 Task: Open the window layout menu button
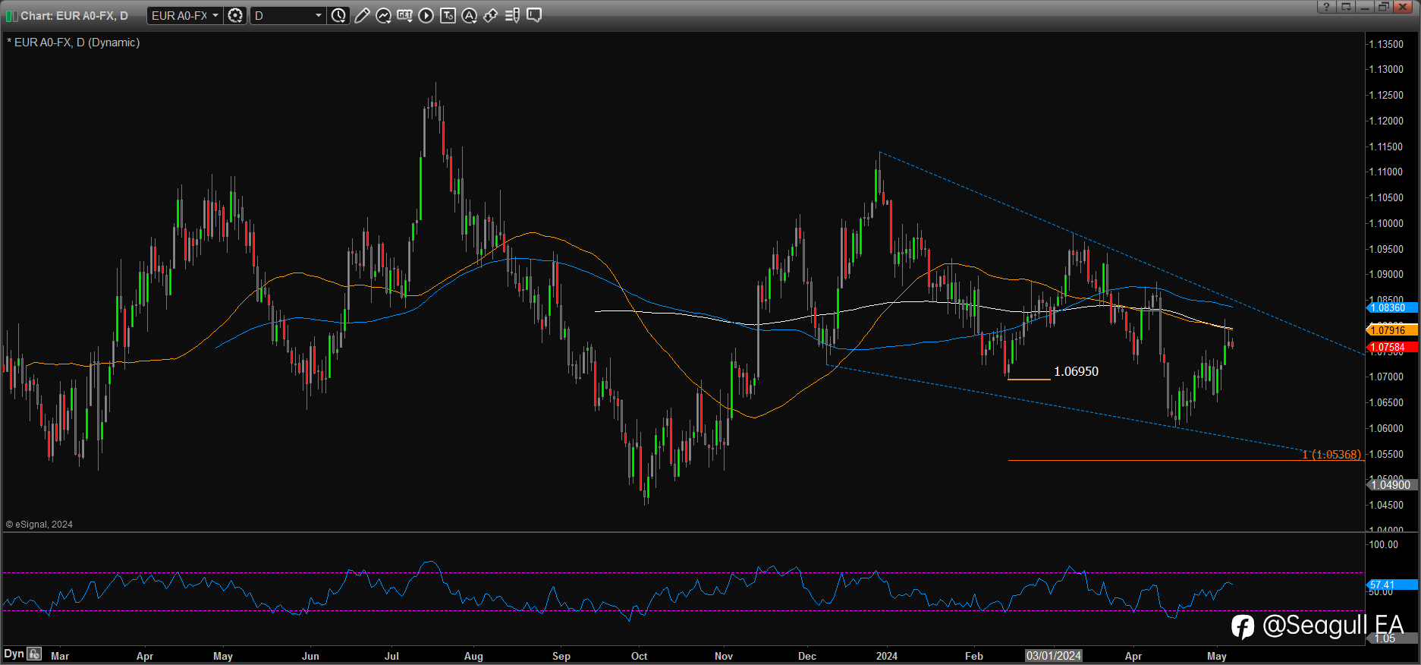(1345, 7)
